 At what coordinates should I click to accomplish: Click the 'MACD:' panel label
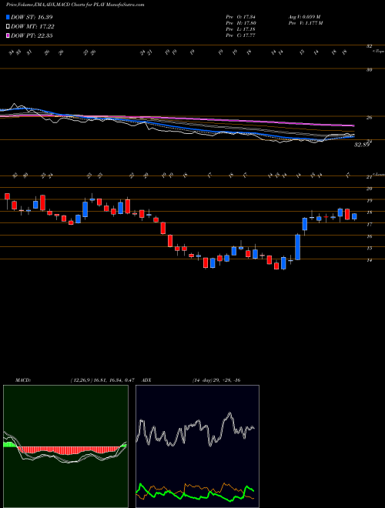pyautogui.click(x=22, y=380)
